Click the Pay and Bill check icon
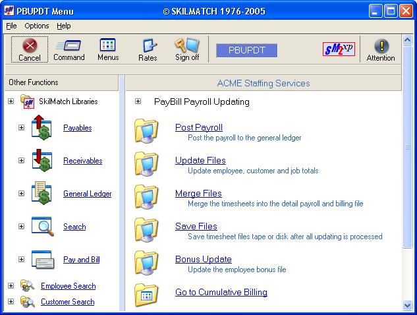The image size is (417, 315). coord(43,260)
